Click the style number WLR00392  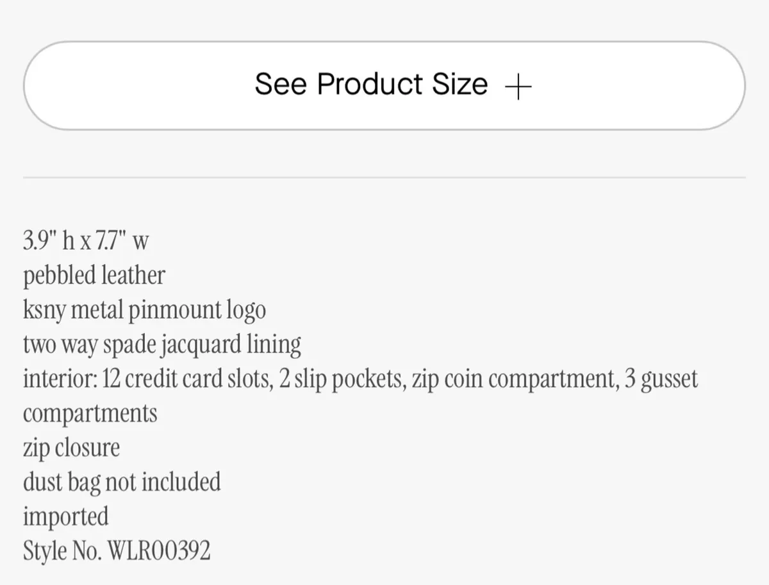click(159, 551)
